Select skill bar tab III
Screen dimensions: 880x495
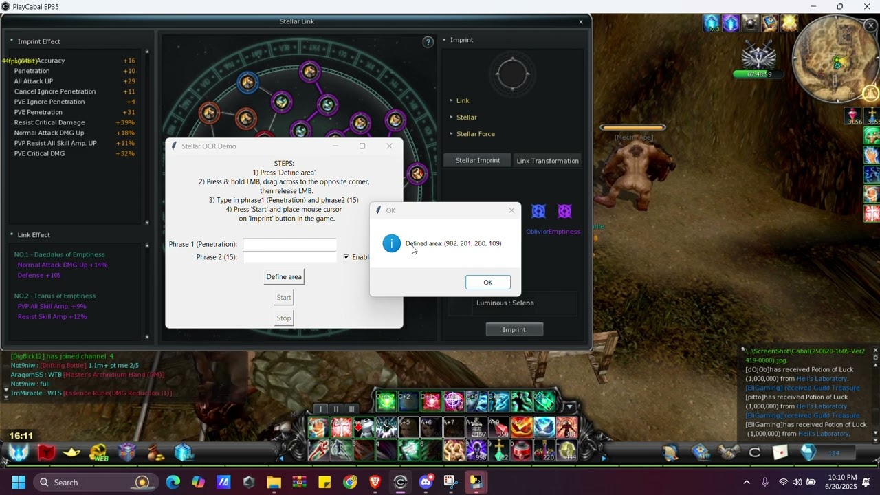pos(351,409)
